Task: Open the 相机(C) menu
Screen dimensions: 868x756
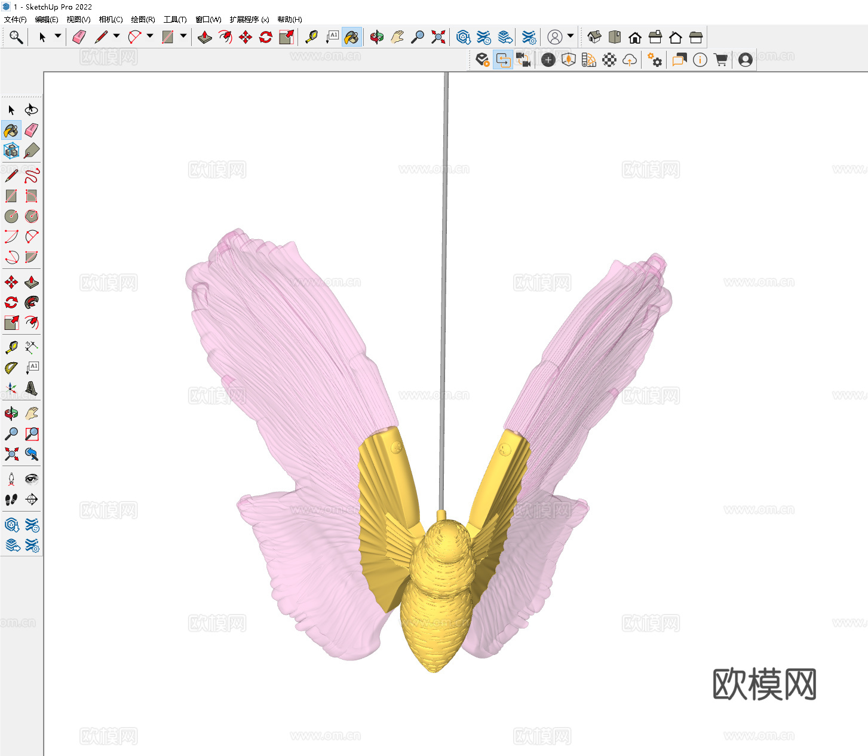Action: [x=111, y=19]
